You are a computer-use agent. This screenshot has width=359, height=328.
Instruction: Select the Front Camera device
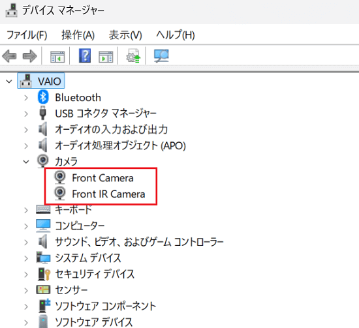point(102,178)
